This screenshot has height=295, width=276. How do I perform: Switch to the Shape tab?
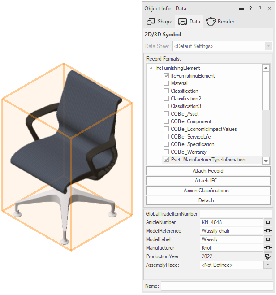[x=159, y=22]
